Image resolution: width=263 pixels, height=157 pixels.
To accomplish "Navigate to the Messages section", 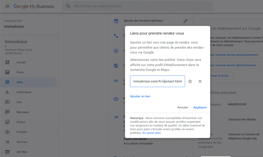I will pyautogui.click(x=8, y=112).
